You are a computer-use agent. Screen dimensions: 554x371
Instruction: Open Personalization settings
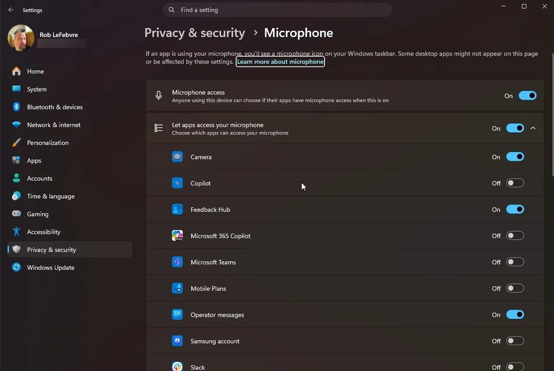point(70,143)
